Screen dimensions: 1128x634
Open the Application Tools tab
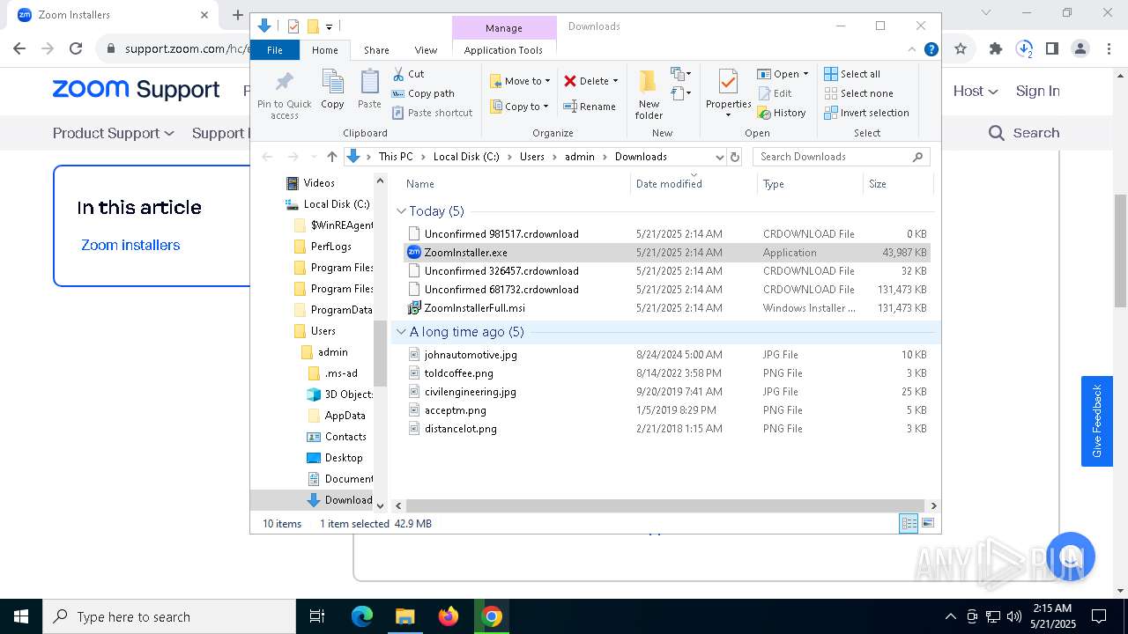click(503, 50)
